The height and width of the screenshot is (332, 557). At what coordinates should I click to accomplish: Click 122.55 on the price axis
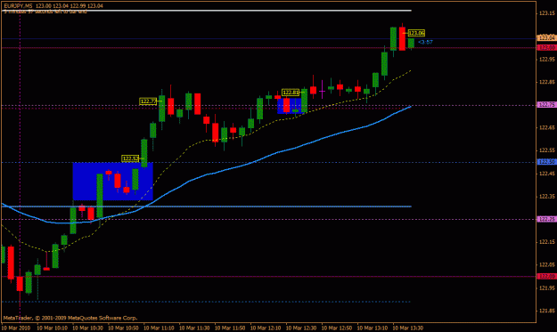[x=546, y=150]
